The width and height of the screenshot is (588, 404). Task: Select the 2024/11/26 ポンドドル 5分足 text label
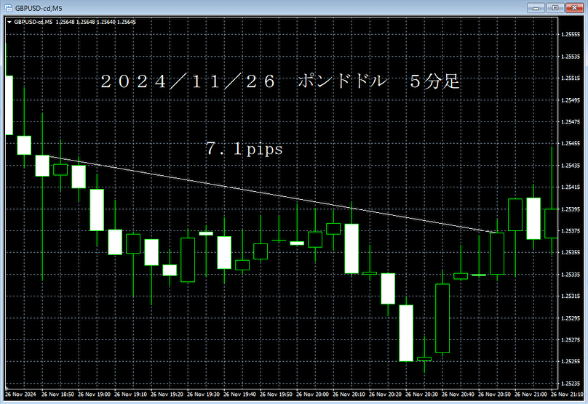280,81
